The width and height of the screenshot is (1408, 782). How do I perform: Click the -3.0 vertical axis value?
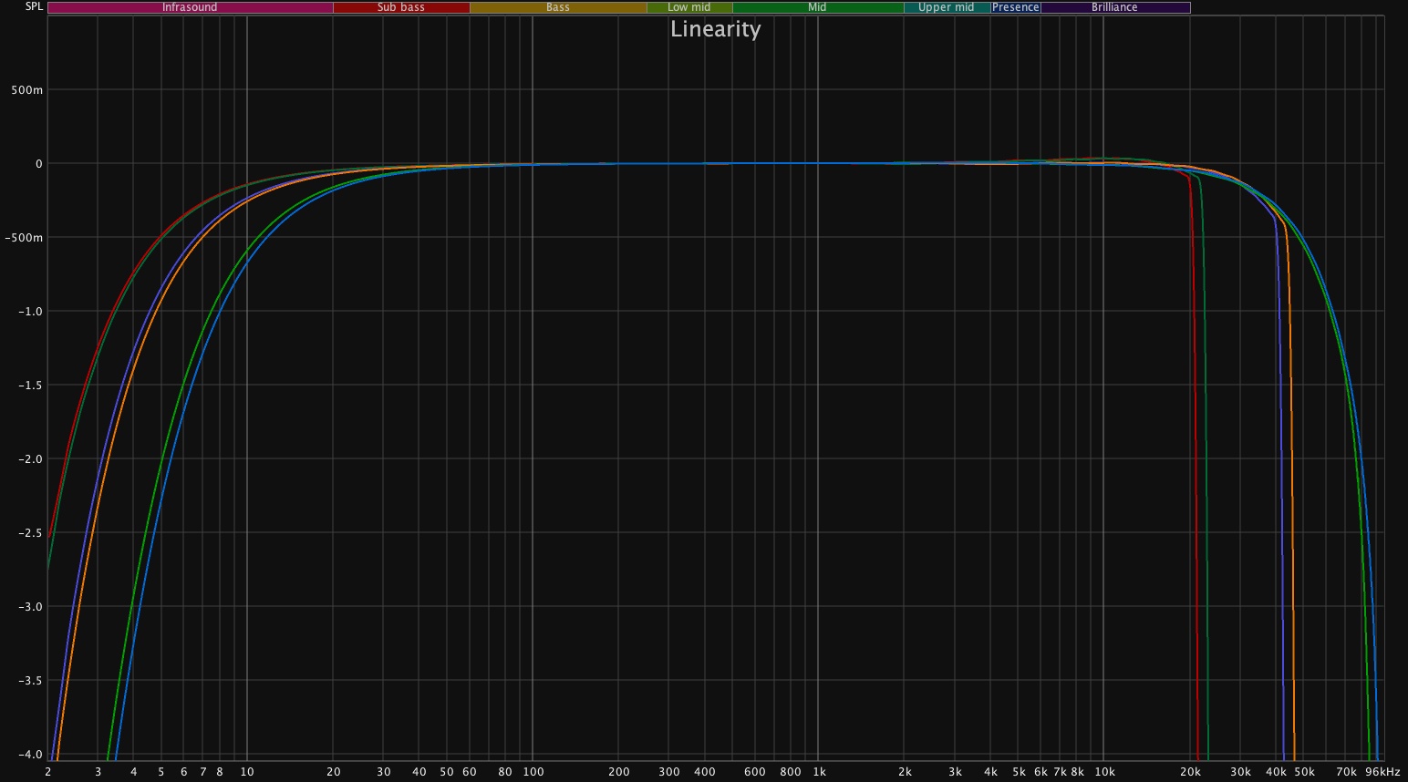pos(30,607)
